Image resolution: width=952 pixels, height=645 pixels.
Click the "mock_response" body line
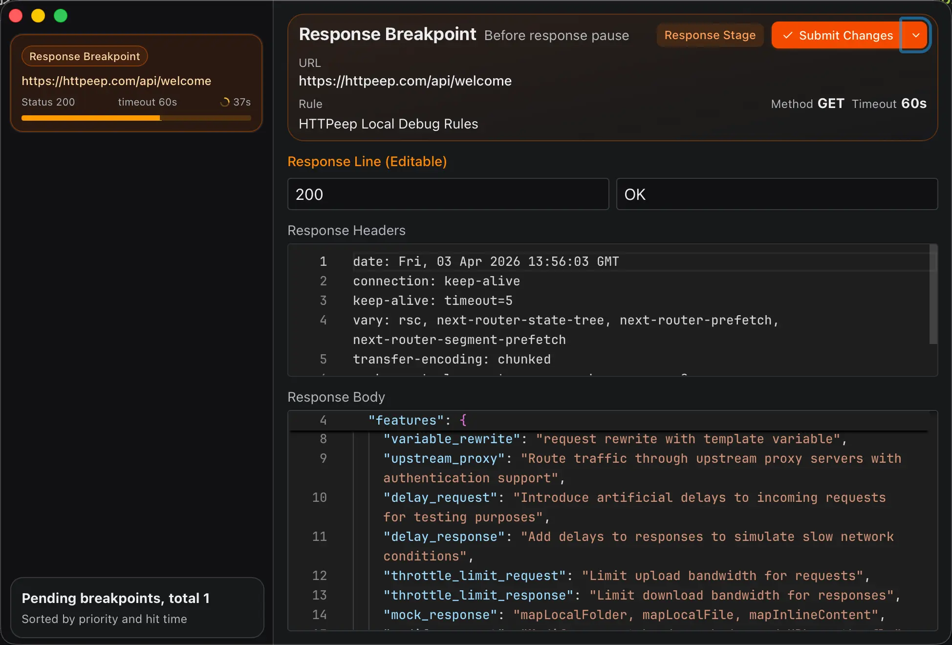pyautogui.click(x=634, y=615)
